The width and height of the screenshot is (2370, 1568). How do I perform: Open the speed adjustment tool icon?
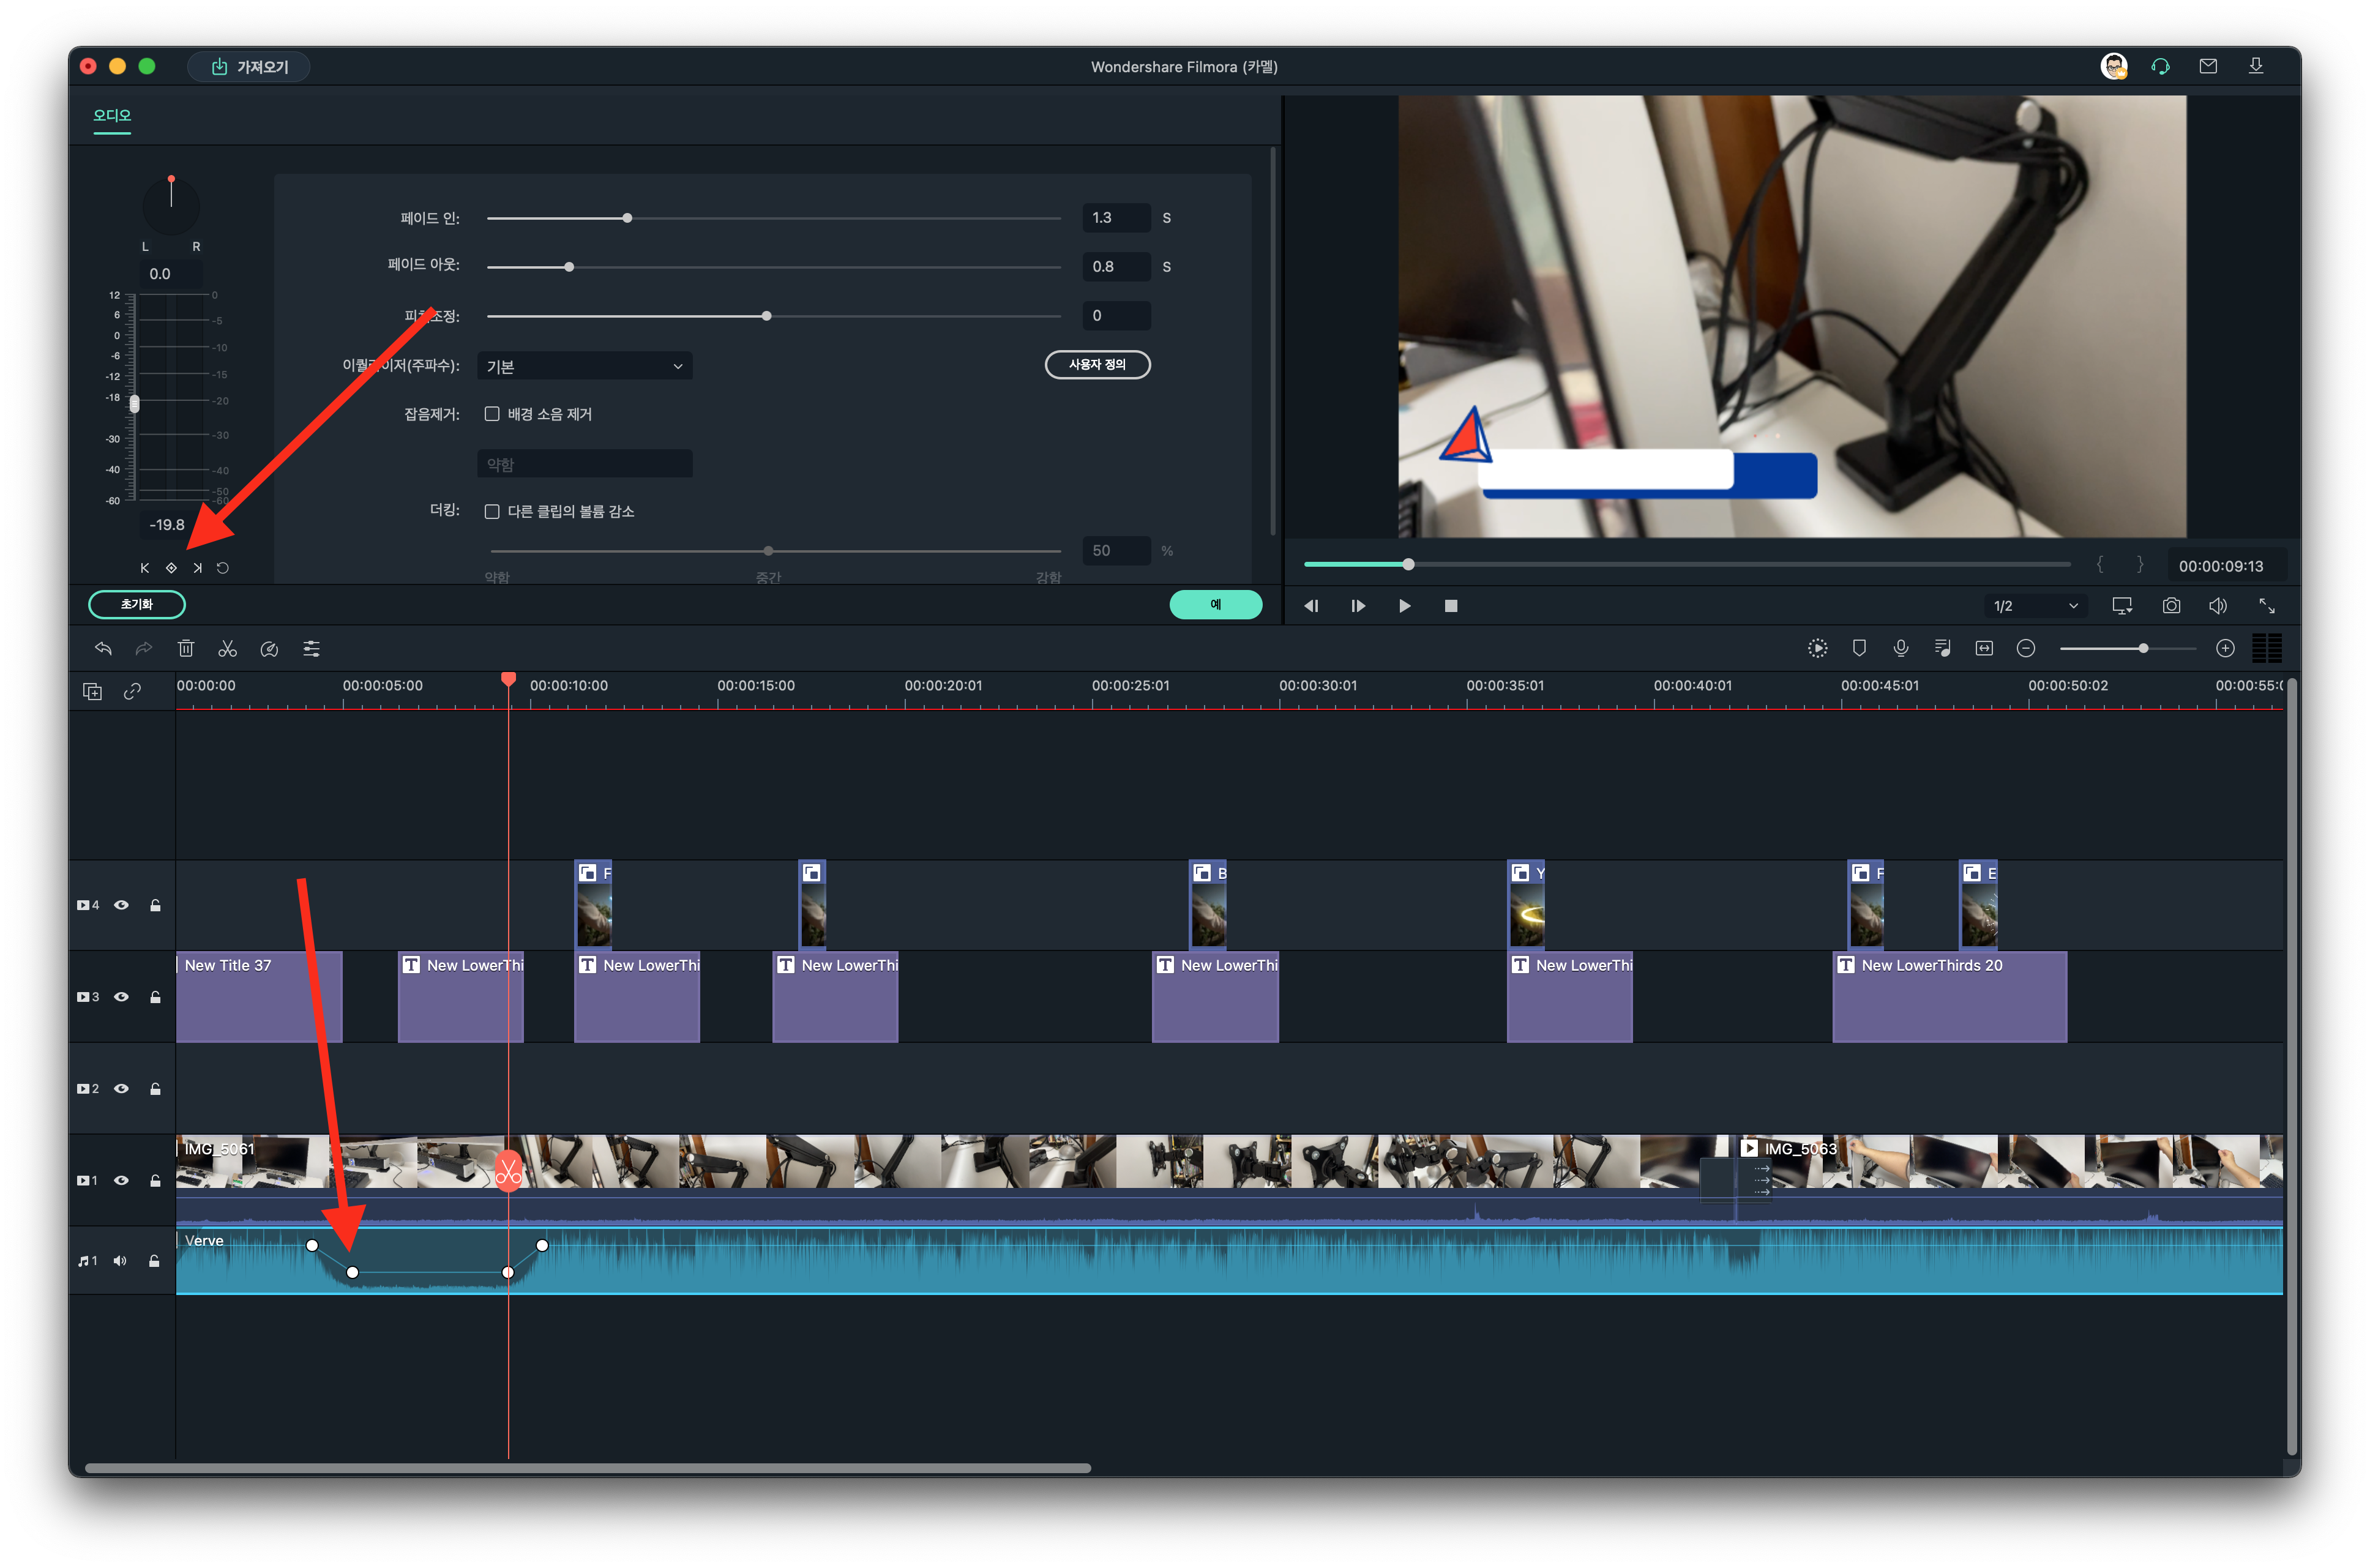pyautogui.click(x=269, y=649)
